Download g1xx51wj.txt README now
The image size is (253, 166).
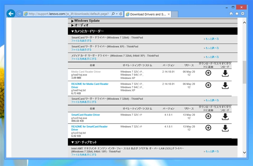(x=225, y=128)
